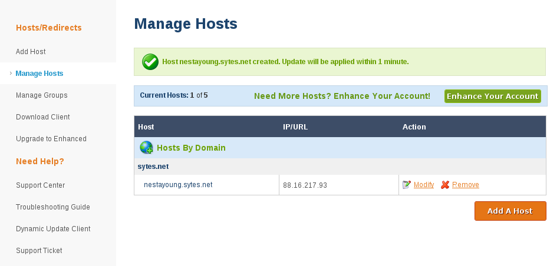Click the Modify link for nestayoung.sytes.net
This screenshot has height=266, width=560.
[x=424, y=185]
